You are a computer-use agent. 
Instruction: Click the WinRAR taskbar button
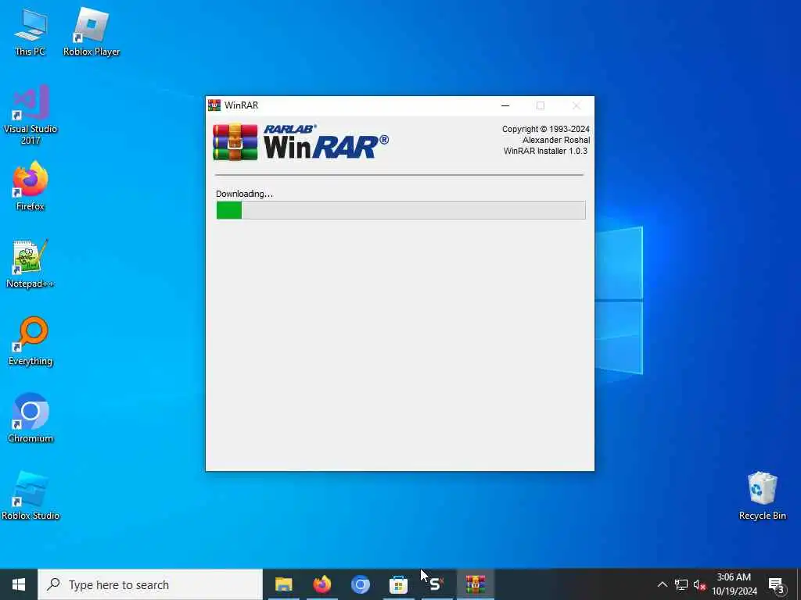pos(475,584)
